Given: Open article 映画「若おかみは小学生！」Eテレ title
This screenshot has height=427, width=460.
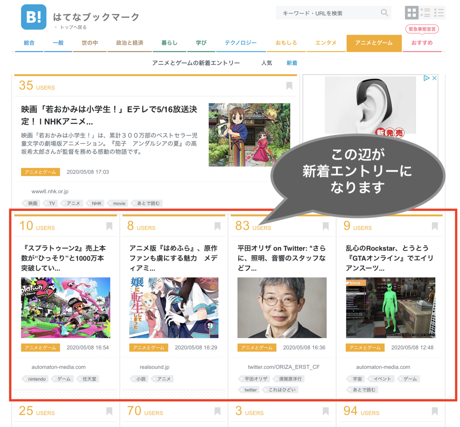Looking at the screenshot, I should click(x=109, y=115).
